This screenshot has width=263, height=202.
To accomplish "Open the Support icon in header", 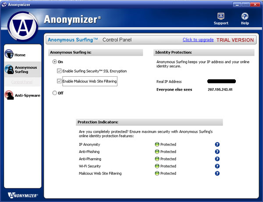I will [221, 16].
